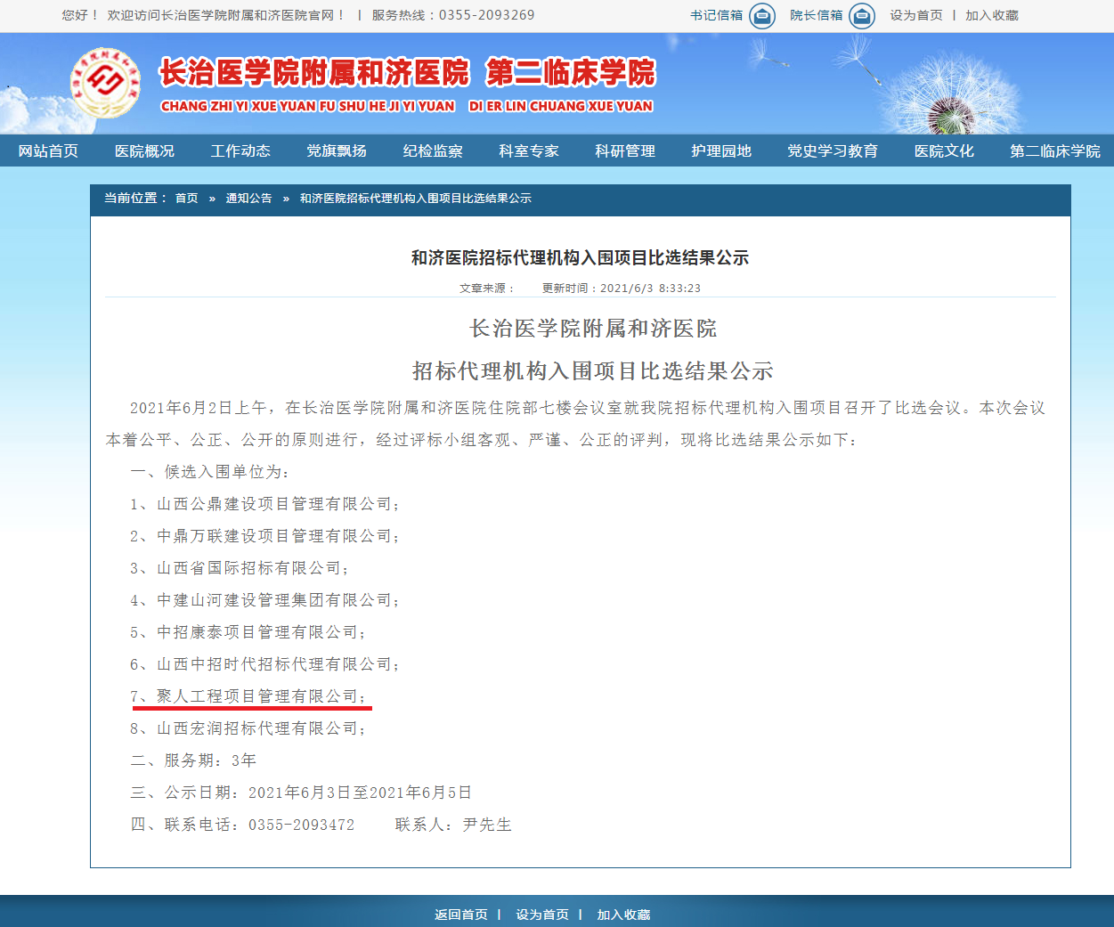Image resolution: width=1114 pixels, height=927 pixels.
Task: Open the 纪检监察 menu item
Action: click(433, 150)
